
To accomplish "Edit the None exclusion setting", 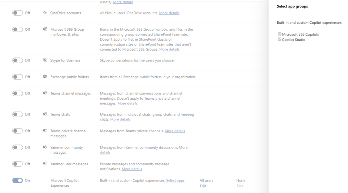I will click(240, 186).
